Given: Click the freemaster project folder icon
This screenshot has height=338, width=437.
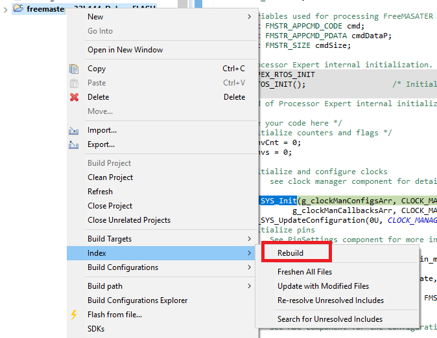Looking at the screenshot, I should point(18,8).
